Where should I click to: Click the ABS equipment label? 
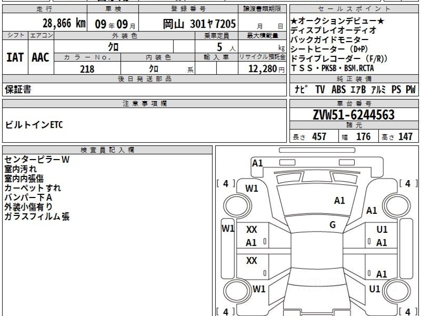click(x=338, y=90)
